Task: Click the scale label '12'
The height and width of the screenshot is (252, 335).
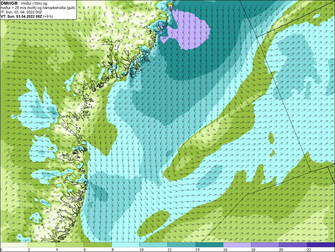Action: pyautogui.click(x=170, y=250)
